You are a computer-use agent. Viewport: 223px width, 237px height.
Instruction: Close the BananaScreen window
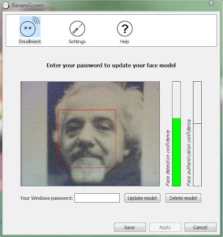pyautogui.click(x=211, y=4)
